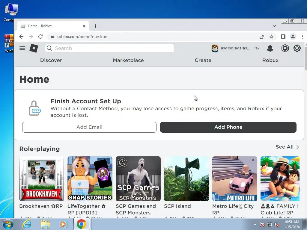Open the Windows Start menu
This screenshot has height=230, width=307.
click(x=7, y=224)
